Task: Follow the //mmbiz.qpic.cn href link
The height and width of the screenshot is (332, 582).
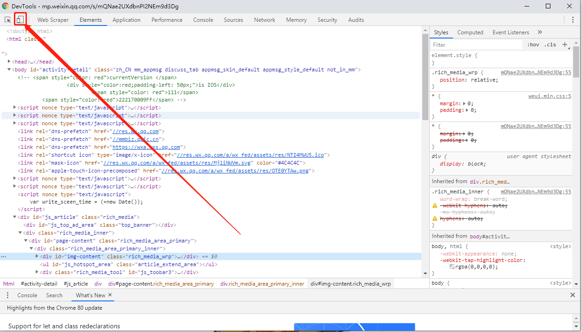Action: [136, 139]
